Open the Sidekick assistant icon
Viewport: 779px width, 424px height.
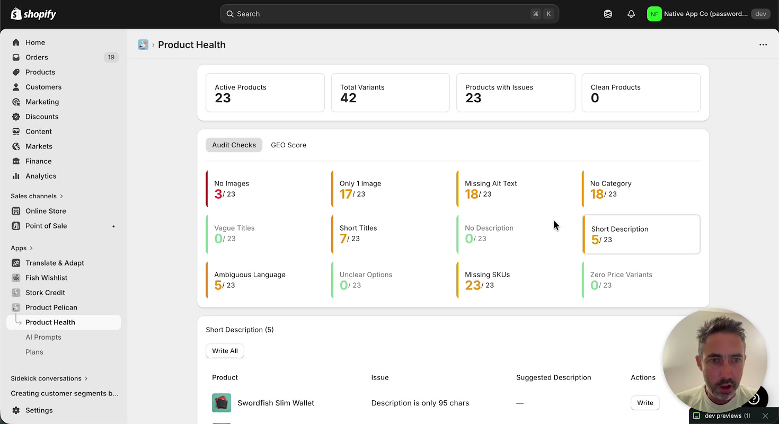tap(608, 14)
